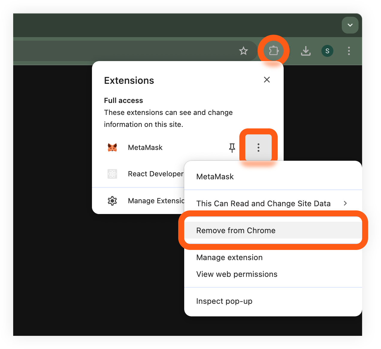Expand site data submenu arrow
This screenshot has height=349, width=381.
[x=345, y=203]
